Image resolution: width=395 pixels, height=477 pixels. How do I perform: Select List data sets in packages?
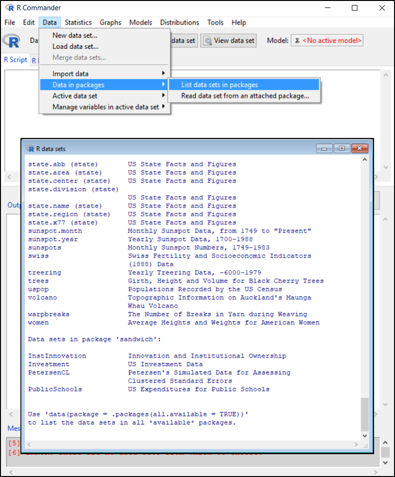(220, 85)
